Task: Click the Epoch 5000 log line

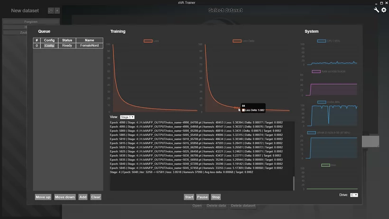Action: [x=195, y=131]
